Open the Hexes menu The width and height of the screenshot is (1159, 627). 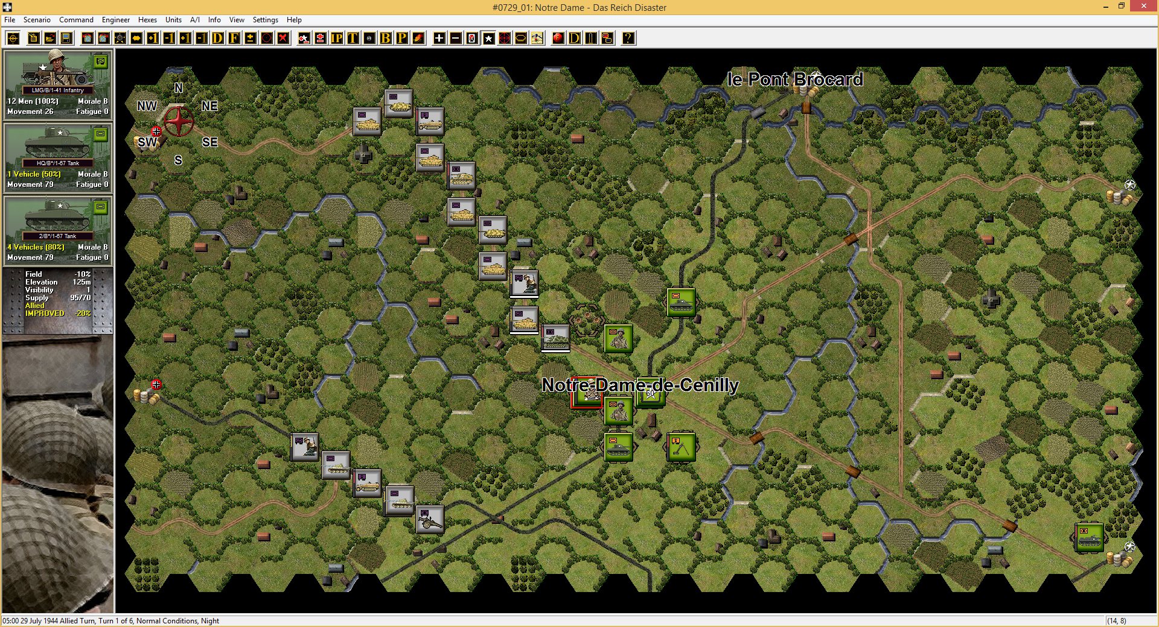[147, 20]
